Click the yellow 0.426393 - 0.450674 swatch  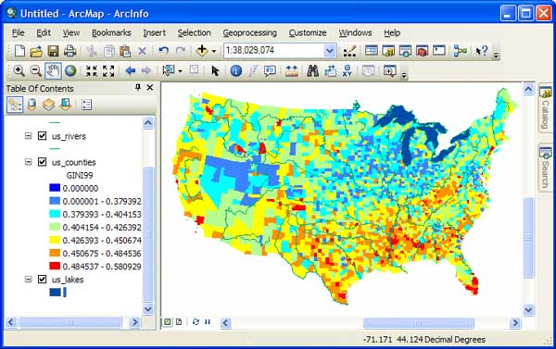[55, 240]
